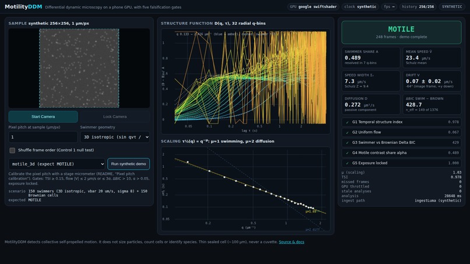Click the μ (scaling) 1.03 readout
Viewport: 470px width, 264px height.
(x=401, y=173)
